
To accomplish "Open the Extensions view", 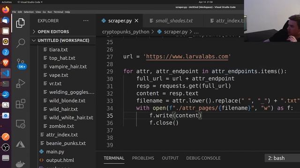I will coord(21,104).
